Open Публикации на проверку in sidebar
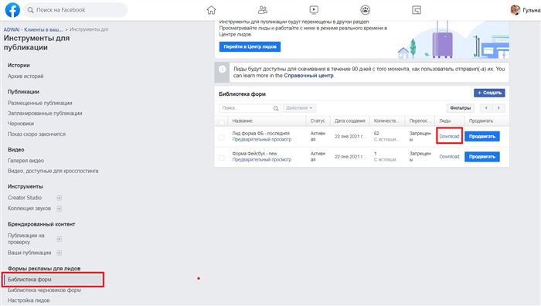Screen dimensions: 541x306 (x=26, y=239)
